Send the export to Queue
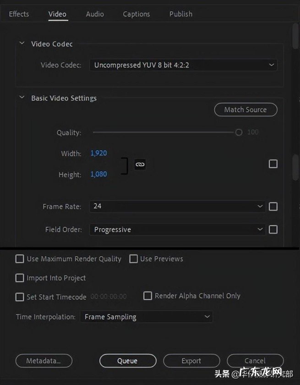This screenshot has height=385, width=300. tap(127, 361)
